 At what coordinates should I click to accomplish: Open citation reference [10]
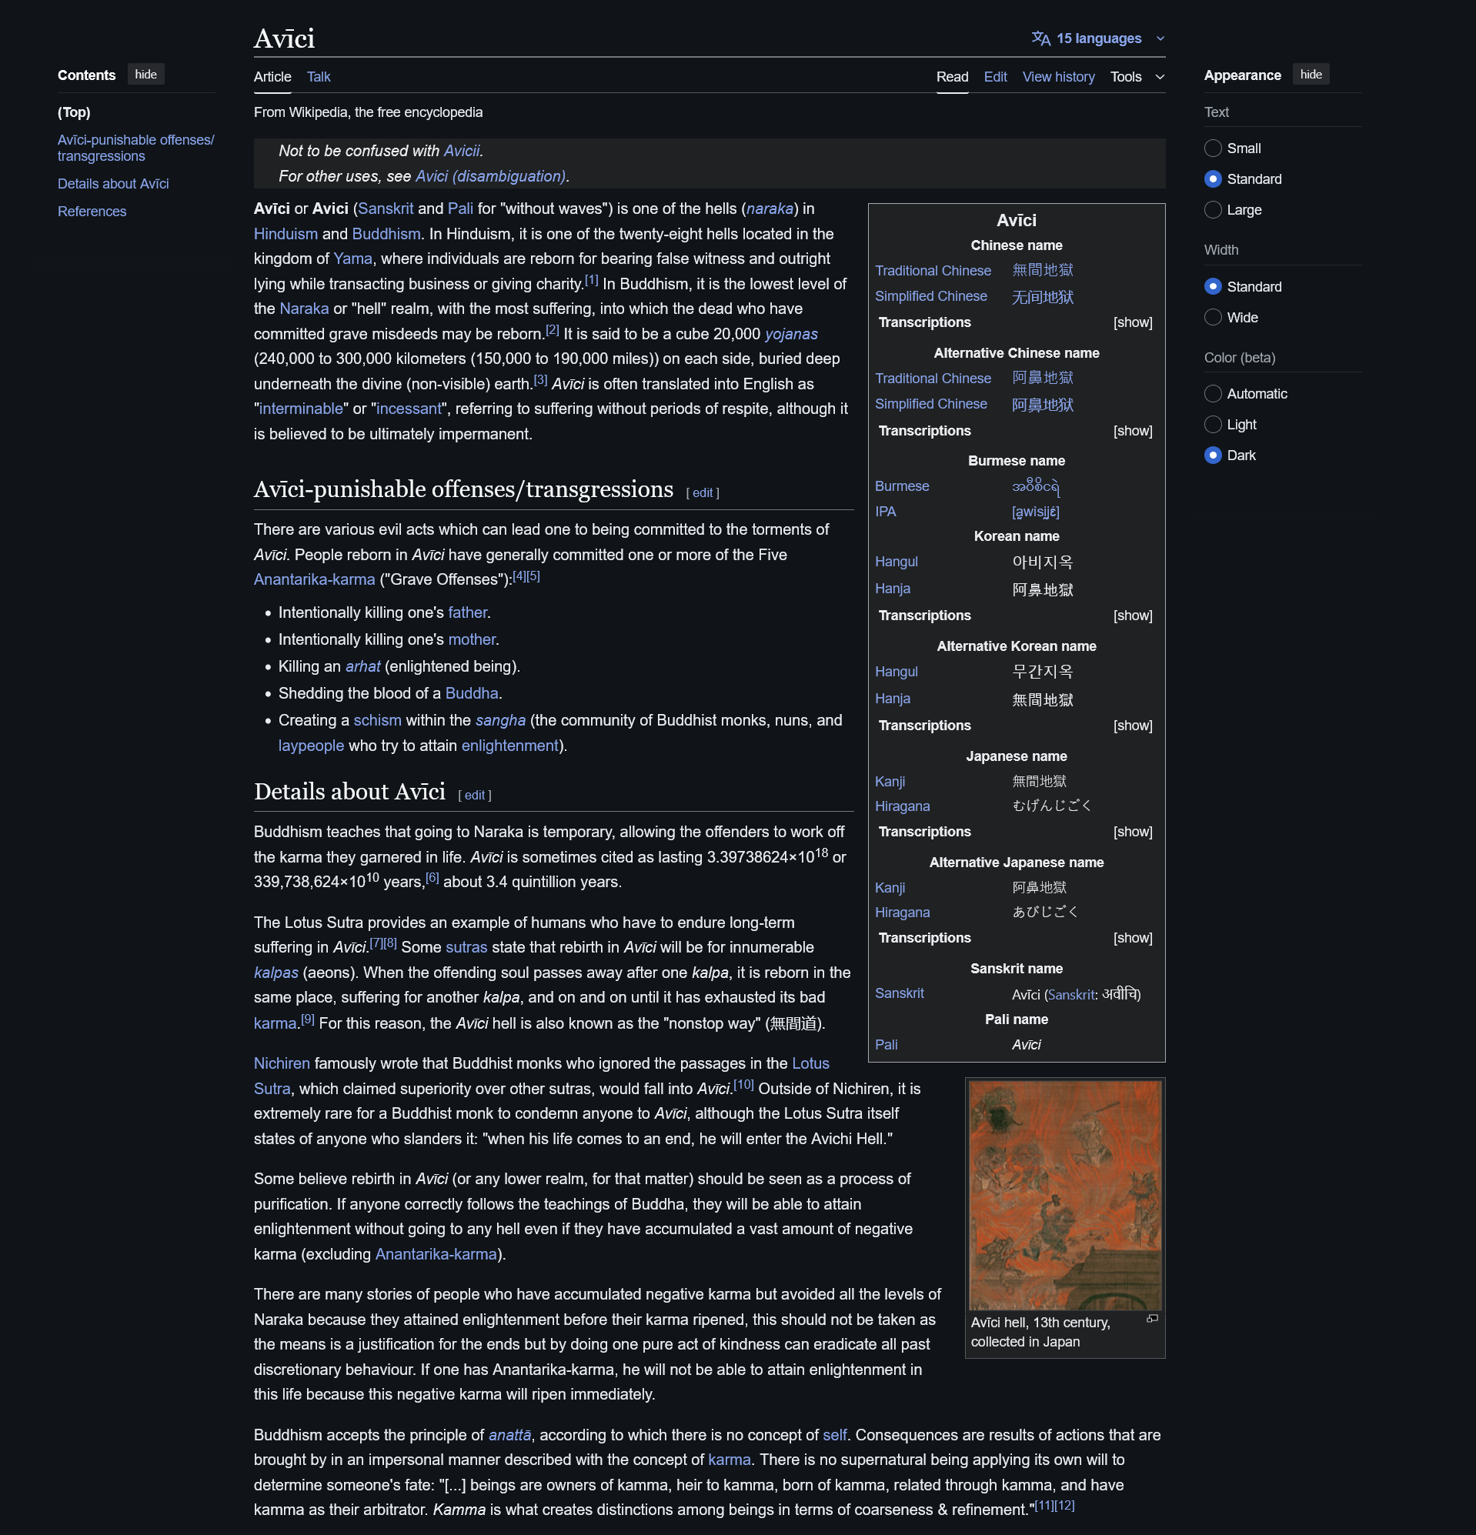click(743, 1085)
